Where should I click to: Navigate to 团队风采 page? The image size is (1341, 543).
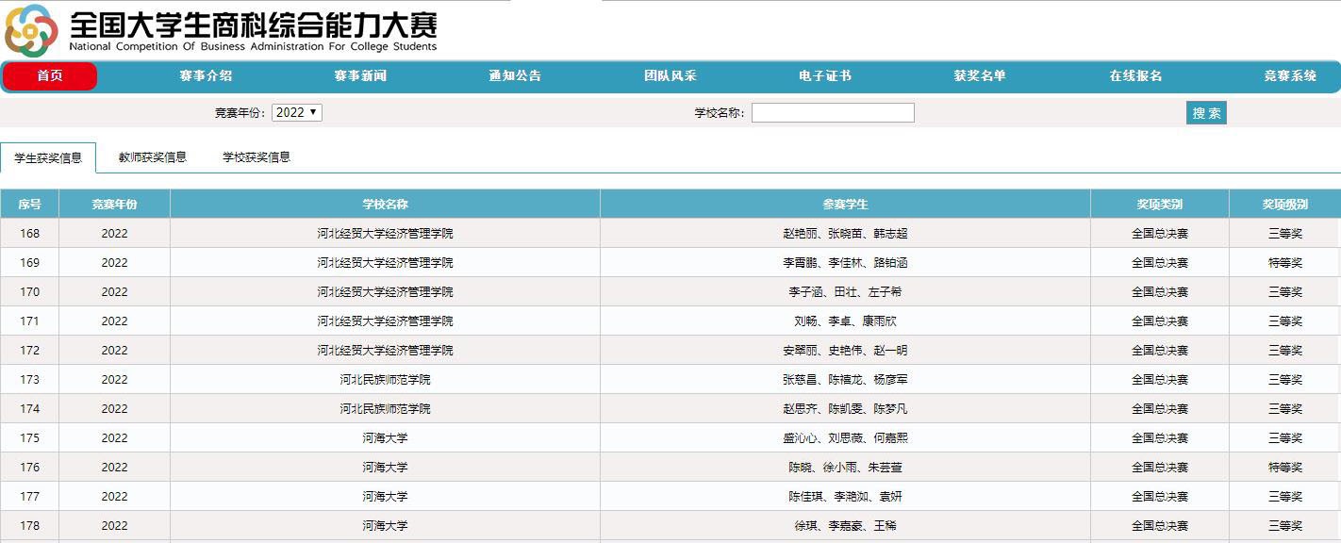tap(670, 76)
